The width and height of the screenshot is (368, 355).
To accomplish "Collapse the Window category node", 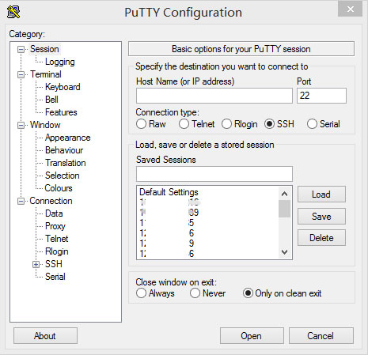I will [21, 125].
